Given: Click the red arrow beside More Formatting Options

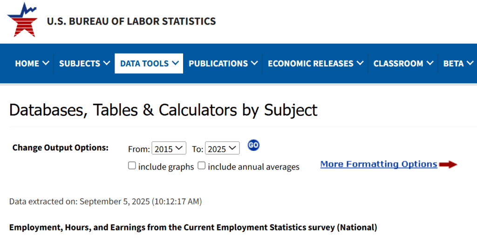Looking at the screenshot, I should coord(448,164).
